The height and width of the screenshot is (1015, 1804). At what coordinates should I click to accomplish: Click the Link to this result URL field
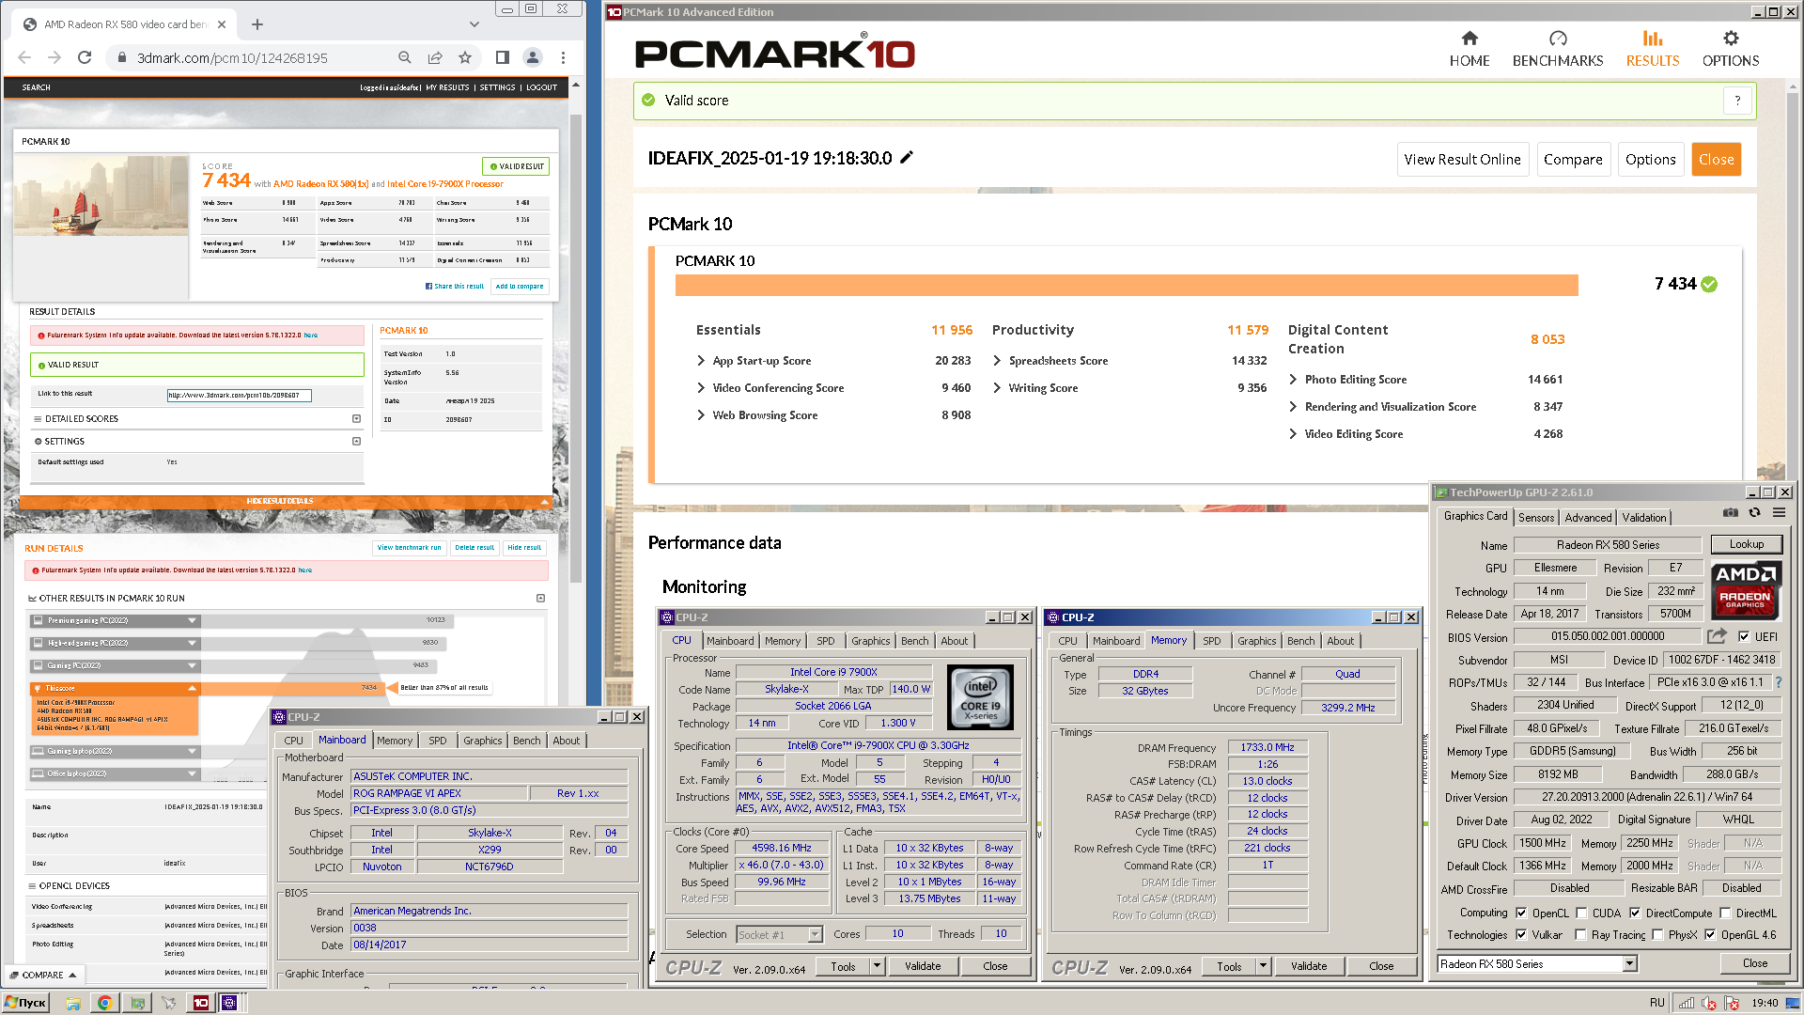click(239, 395)
